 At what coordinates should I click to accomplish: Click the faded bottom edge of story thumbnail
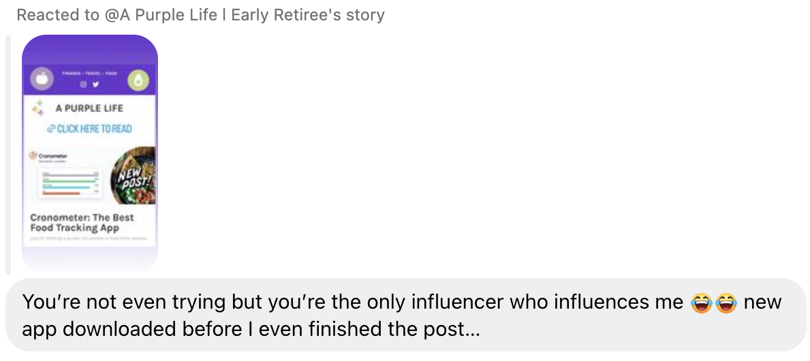90,262
